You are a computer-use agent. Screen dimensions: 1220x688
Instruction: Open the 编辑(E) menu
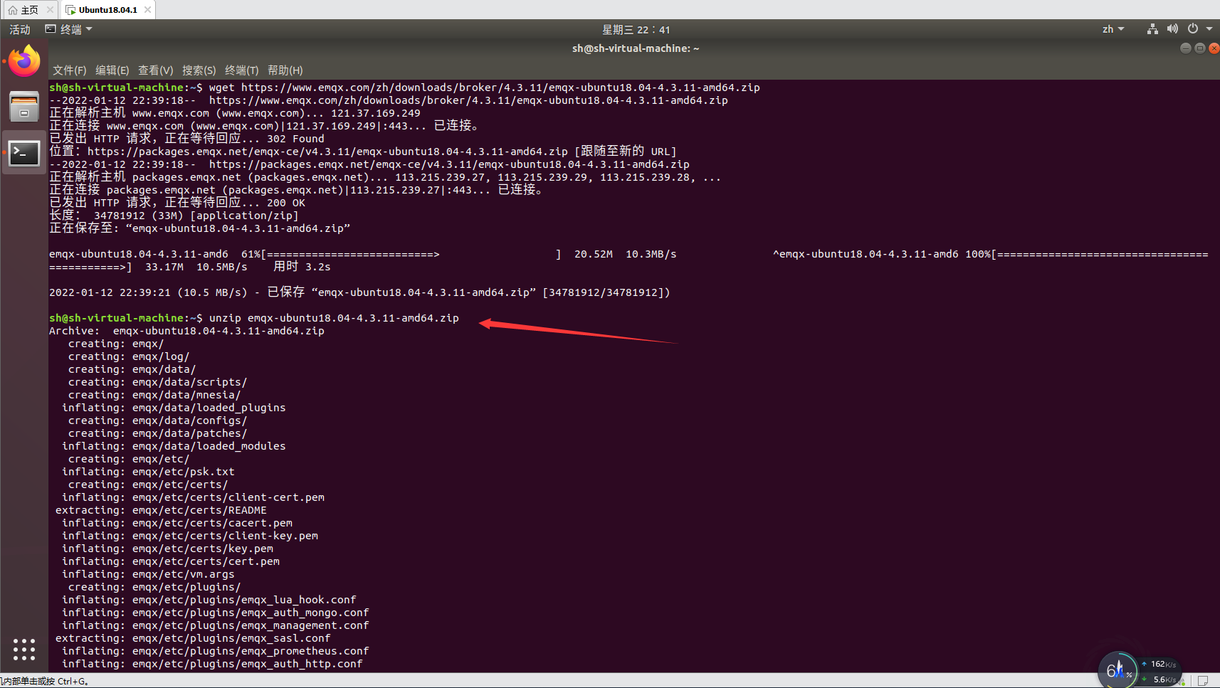pos(112,70)
